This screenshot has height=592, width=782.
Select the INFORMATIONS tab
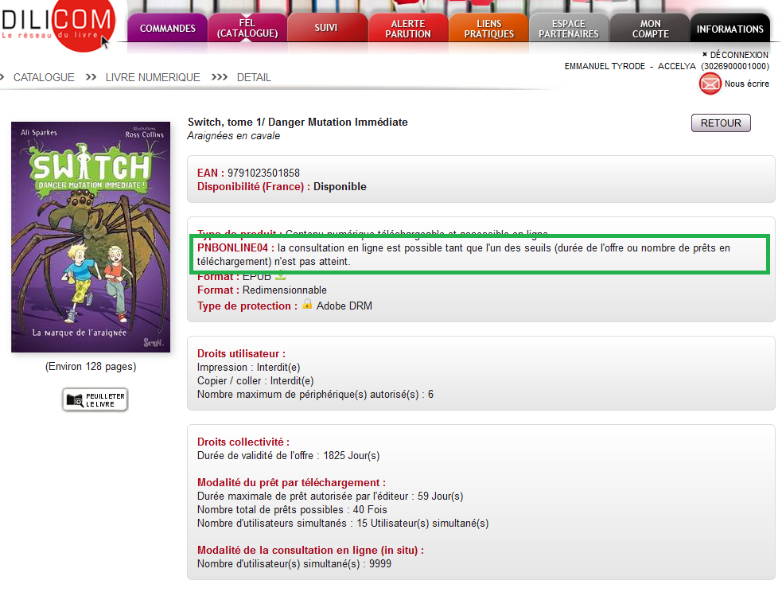pos(729,29)
